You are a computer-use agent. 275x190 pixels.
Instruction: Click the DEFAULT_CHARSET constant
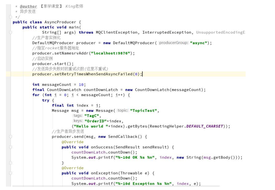[205, 126]
